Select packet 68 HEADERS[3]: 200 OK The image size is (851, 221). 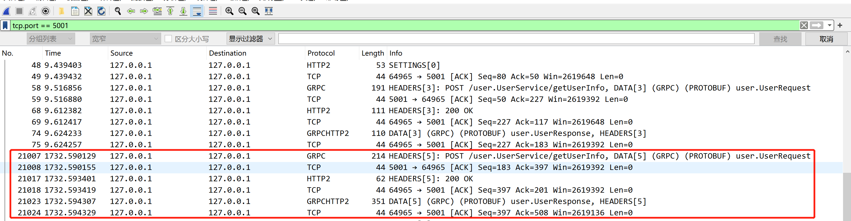tap(421, 111)
